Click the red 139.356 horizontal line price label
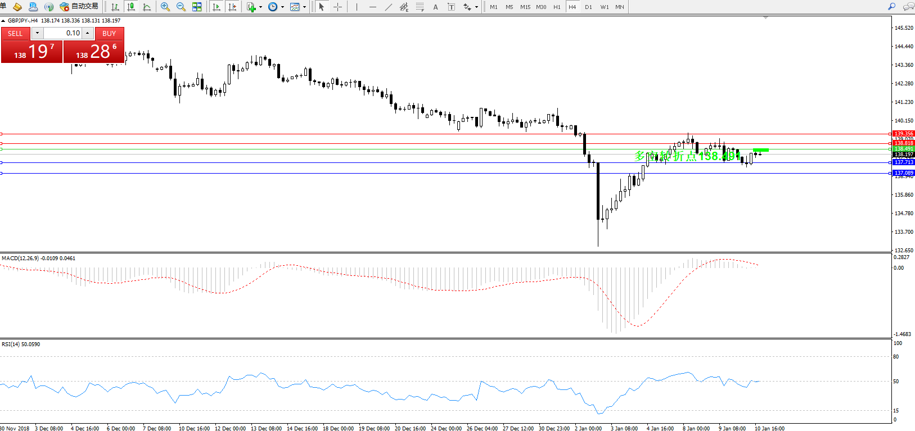This screenshot has height=431, width=915. [x=904, y=134]
